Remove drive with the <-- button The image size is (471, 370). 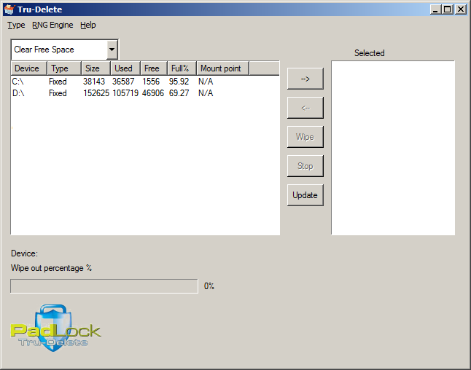click(305, 108)
